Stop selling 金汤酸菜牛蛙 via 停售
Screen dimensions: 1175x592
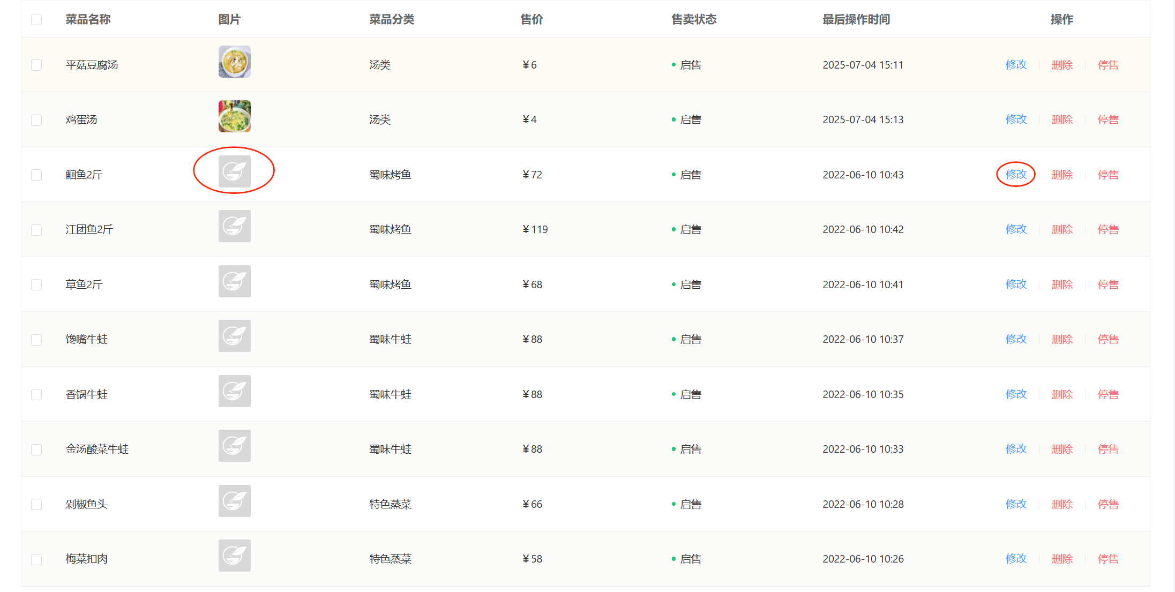tap(1108, 449)
